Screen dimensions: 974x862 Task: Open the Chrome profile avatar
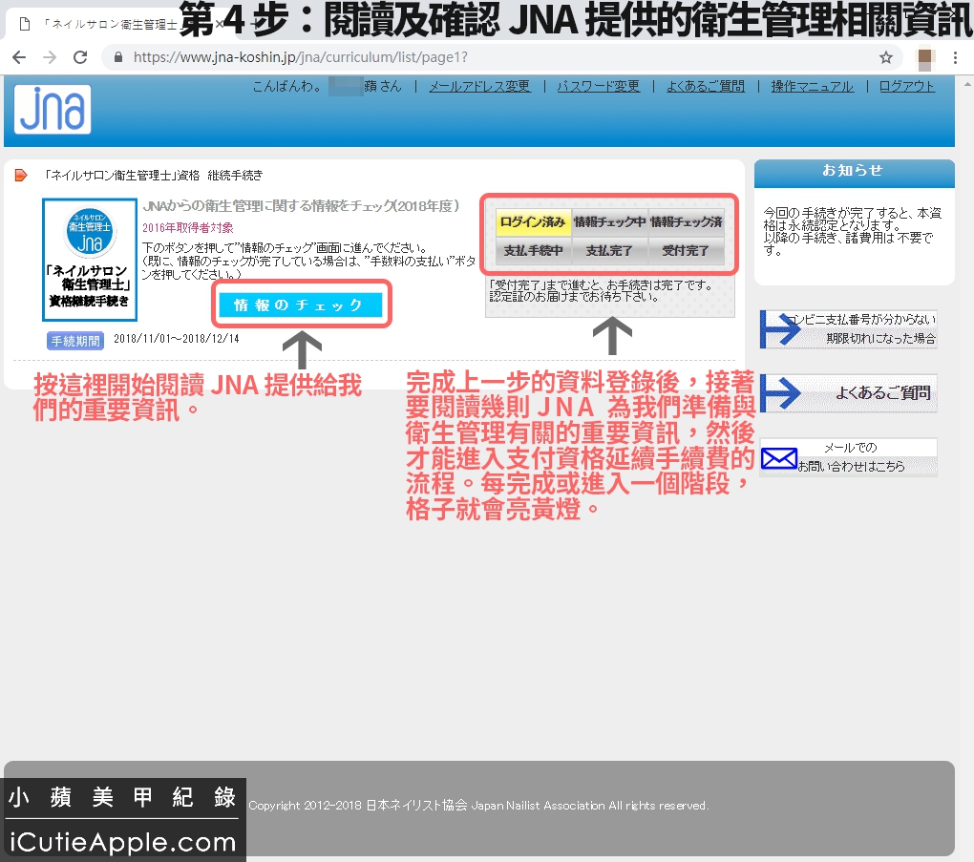(x=925, y=58)
